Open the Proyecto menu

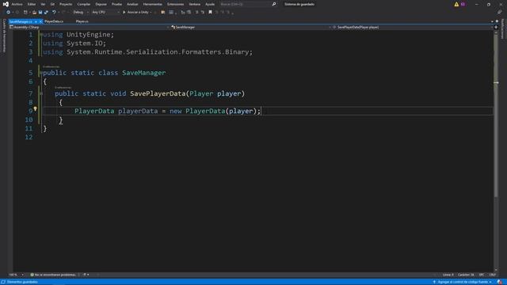point(66,4)
